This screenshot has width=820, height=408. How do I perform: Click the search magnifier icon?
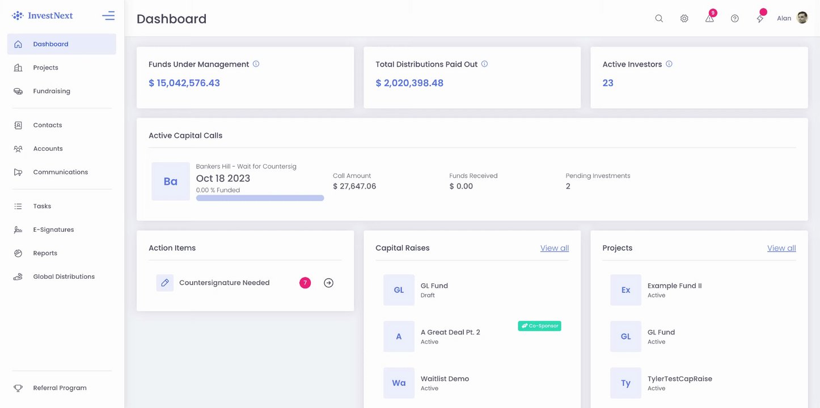pyautogui.click(x=659, y=19)
